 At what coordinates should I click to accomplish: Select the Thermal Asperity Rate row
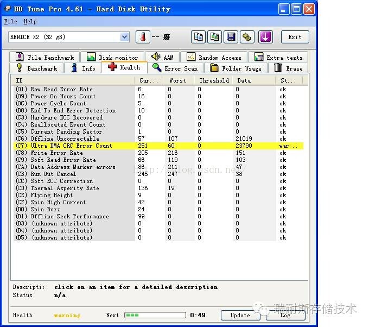click(158, 188)
